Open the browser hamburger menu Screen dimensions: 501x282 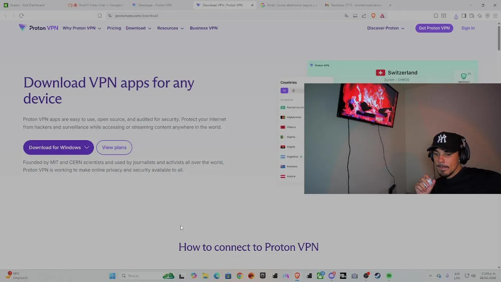[495, 16]
